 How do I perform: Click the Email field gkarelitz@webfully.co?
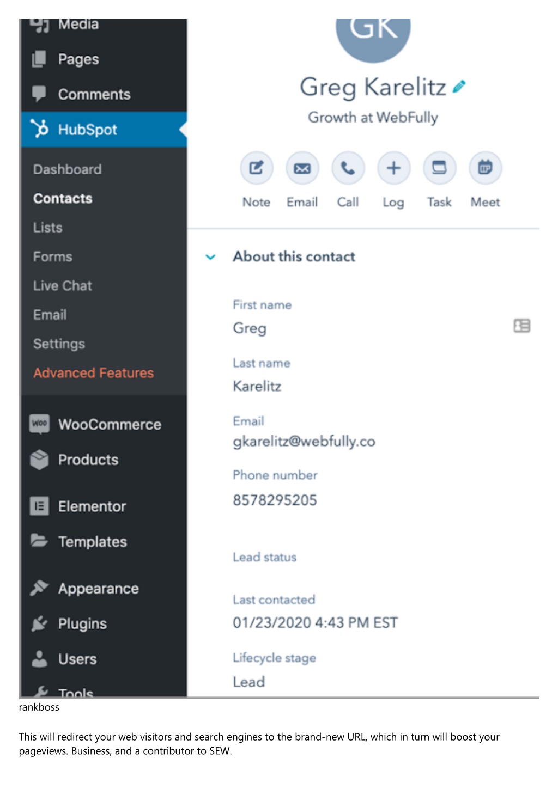tap(304, 441)
